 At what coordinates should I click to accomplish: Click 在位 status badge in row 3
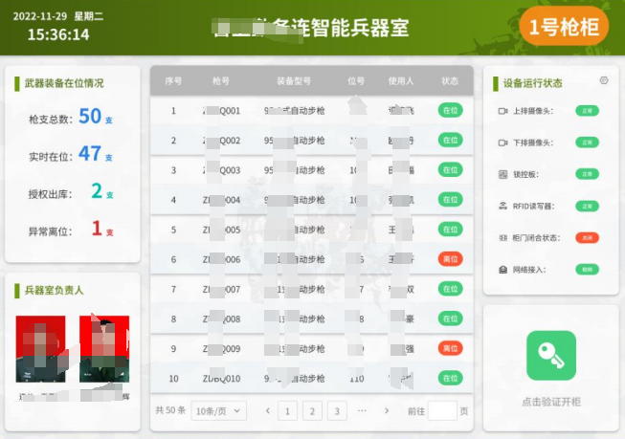(x=451, y=170)
